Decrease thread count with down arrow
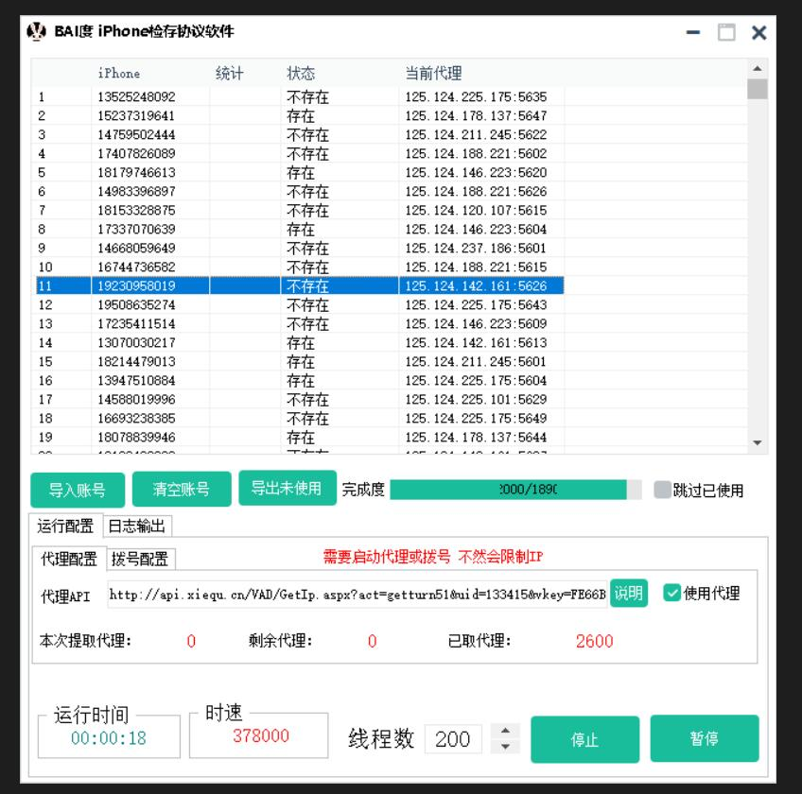The width and height of the screenshot is (802, 794). (505, 747)
